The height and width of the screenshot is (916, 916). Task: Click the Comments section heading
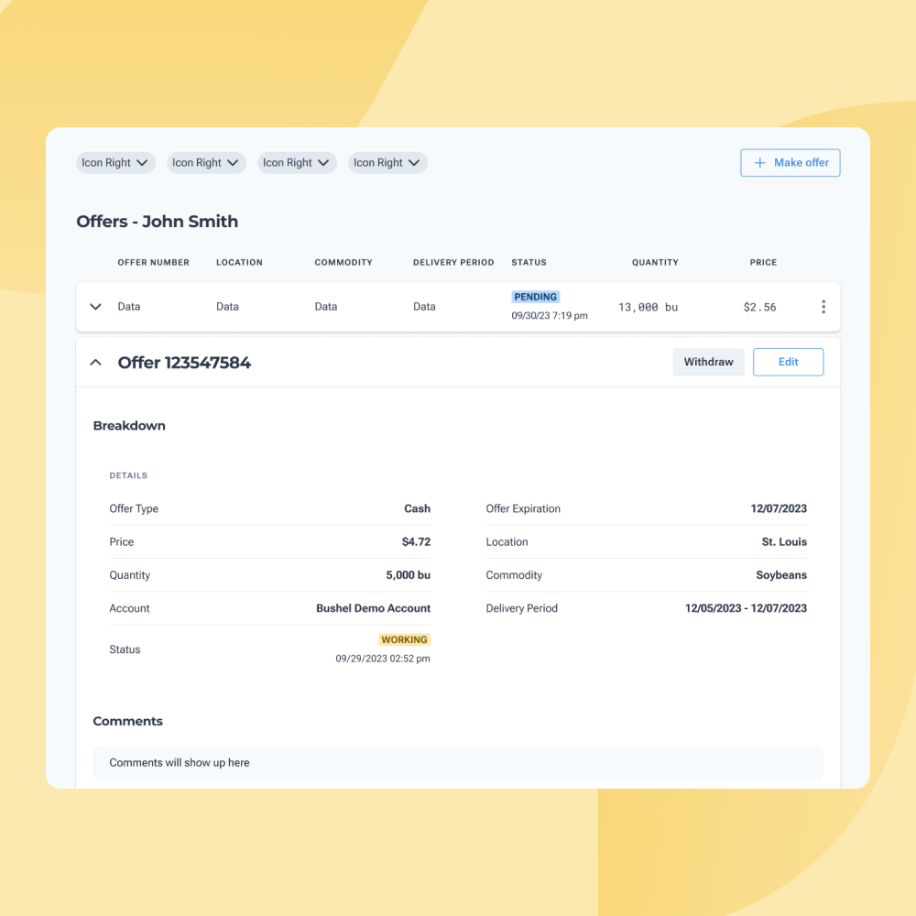pos(128,722)
